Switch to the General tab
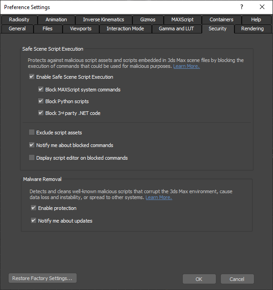273x290 pixels. pos(17,29)
